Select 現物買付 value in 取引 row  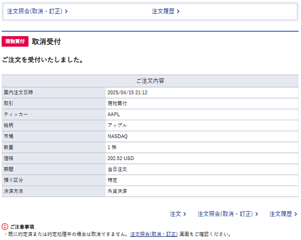pyautogui.click(x=117, y=103)
